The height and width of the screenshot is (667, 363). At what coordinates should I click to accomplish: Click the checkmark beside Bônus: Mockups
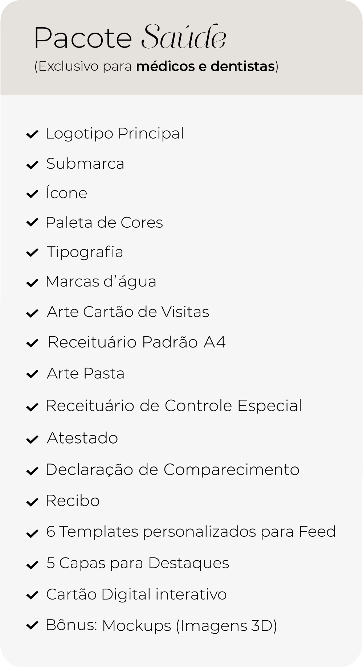pyautogui.click(x=32, y=625)
